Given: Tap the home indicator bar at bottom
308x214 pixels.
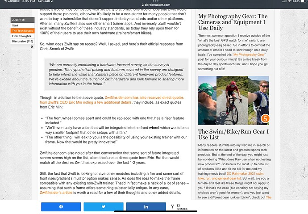Looking at the screenshot, I should (x=156, y=211).
